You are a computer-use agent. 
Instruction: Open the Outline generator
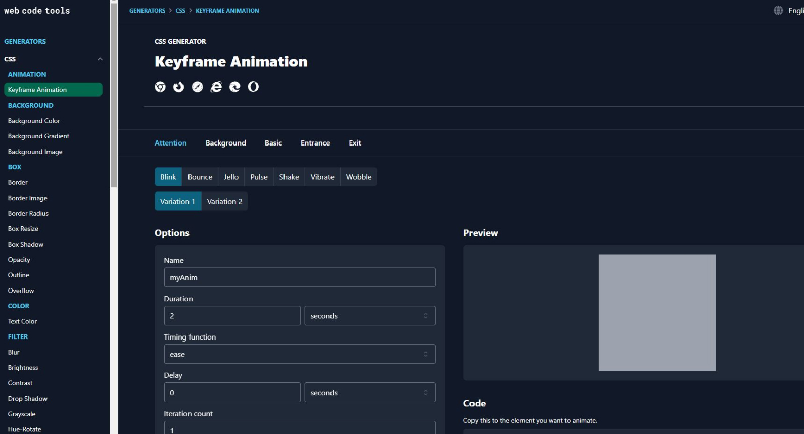click(19, 275)
